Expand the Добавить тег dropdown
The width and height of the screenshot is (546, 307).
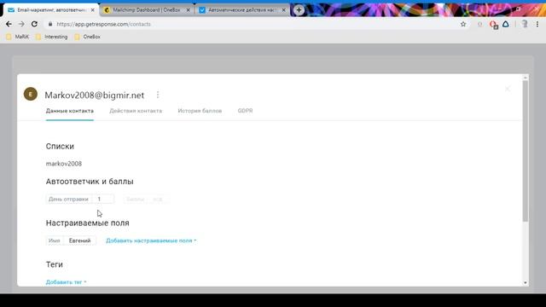point(67,282)
